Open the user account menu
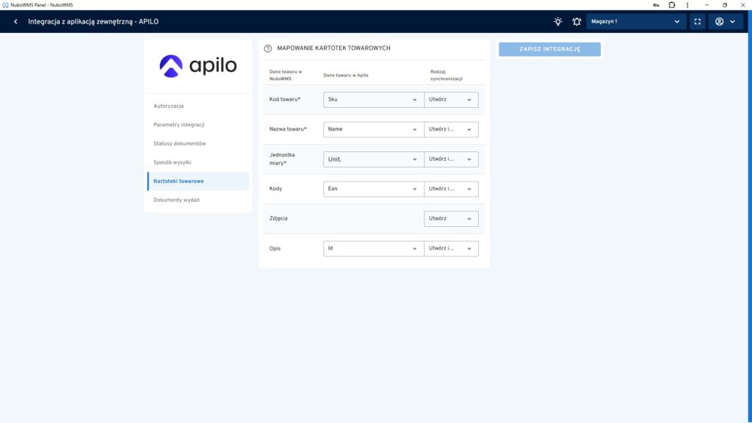 pyautogui.click(x=725, y=21)
